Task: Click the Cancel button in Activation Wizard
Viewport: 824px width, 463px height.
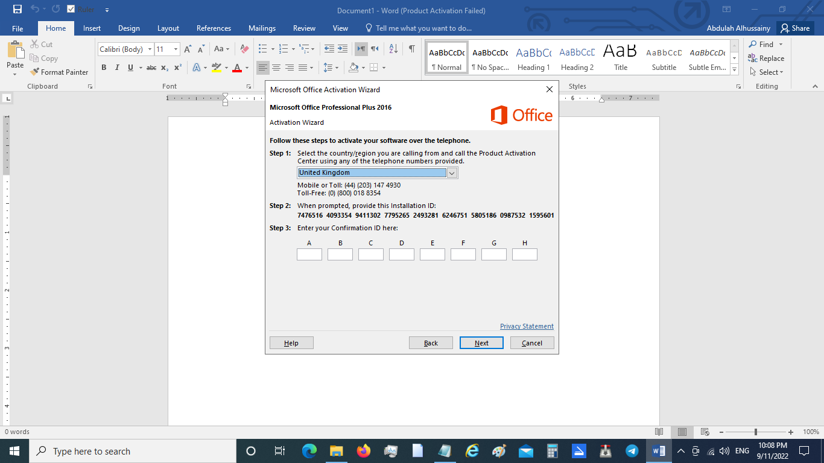Action: pos(532,342)
